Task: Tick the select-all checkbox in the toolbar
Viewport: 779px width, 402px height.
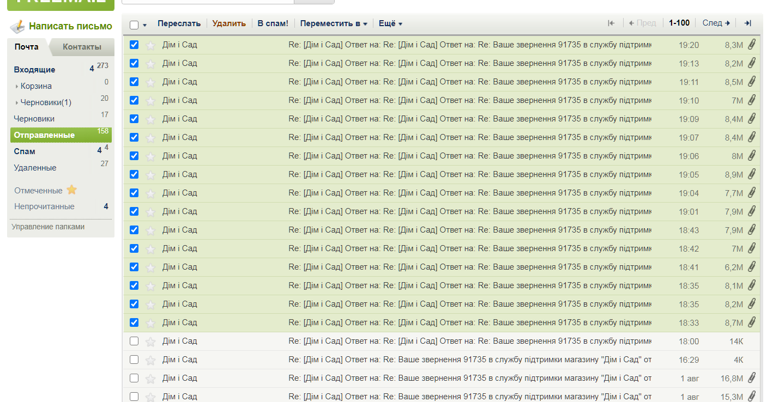Action: pos(134,25)
